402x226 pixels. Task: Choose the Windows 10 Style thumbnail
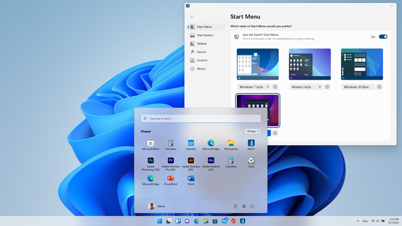click(362, 64)
